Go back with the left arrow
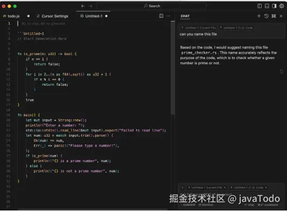Image resolution: width=287 pixels, height=211 pixels. [83, 6]
